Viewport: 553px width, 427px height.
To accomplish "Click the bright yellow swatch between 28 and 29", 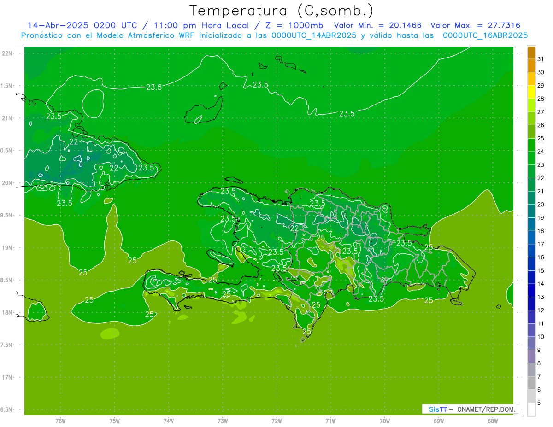I will [531, 92].
